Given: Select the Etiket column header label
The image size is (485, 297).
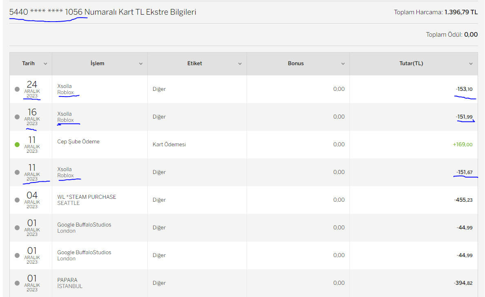Looking at the screenshot, I should pos(195,63).
